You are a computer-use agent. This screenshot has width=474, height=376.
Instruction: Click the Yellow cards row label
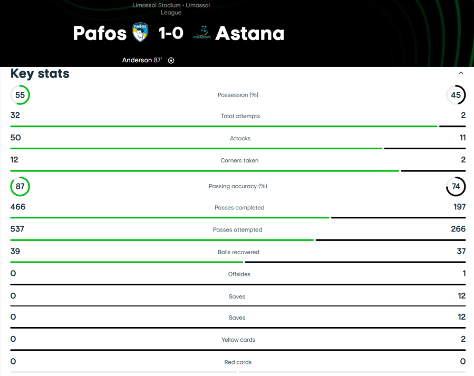238,340
